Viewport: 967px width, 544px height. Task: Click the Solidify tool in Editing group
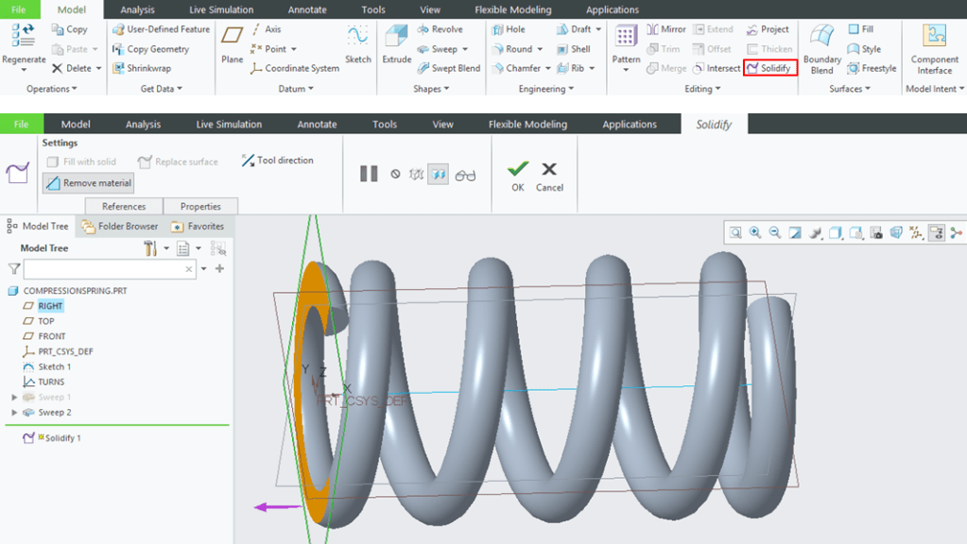pos(769,69)
